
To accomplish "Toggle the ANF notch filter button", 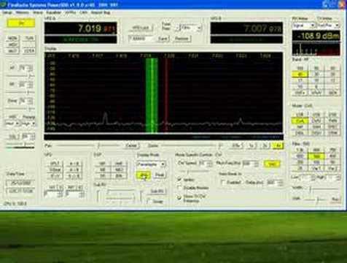I will pyautogui.click(x=119, y=164).
